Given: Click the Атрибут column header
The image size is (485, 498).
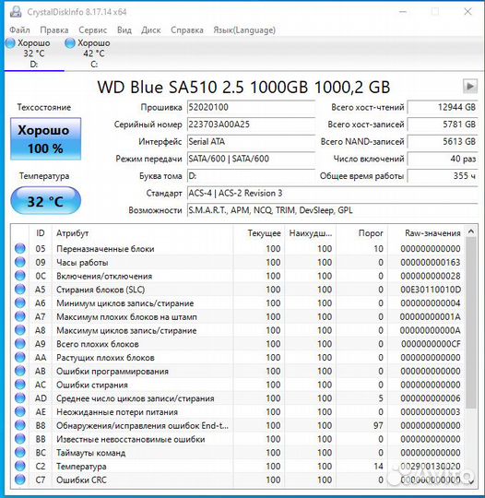Looking at the screenshot, I should pyautogui.click(x=73, y=233).
